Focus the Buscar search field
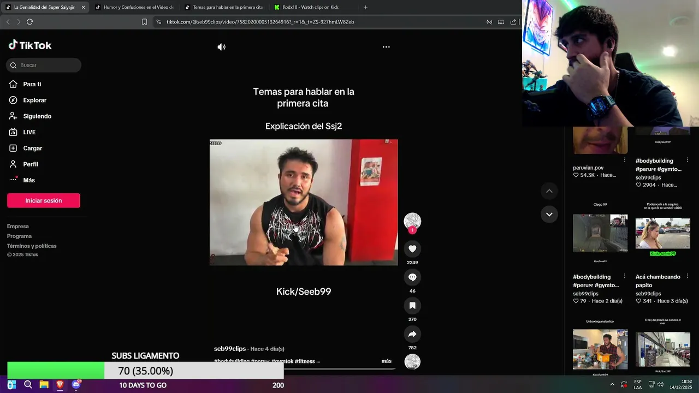The width and height of the screenshot is (699, 393). tap(44, 65)
